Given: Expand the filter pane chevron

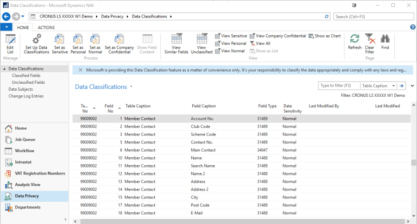Looking at the screenshot, I should 412,86.
